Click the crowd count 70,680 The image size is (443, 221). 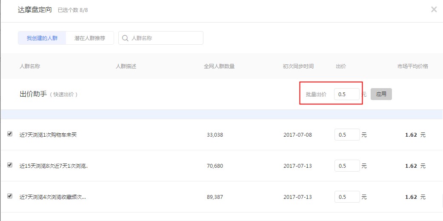coord(215,166)
